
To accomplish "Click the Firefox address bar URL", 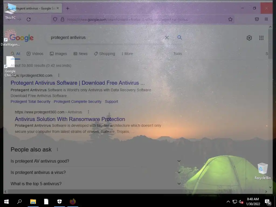I will coord(127,19).
